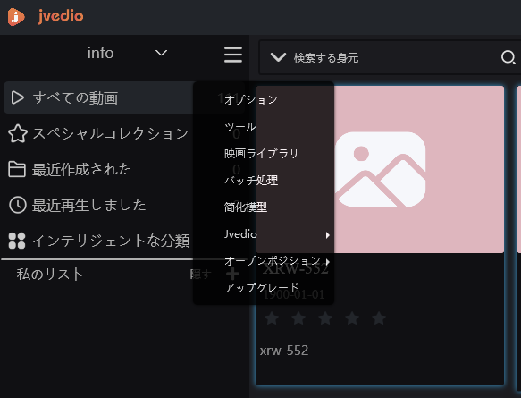Click the search magnifier icon
The width and height of the screenshot is (521, 398).
(508, 57)
